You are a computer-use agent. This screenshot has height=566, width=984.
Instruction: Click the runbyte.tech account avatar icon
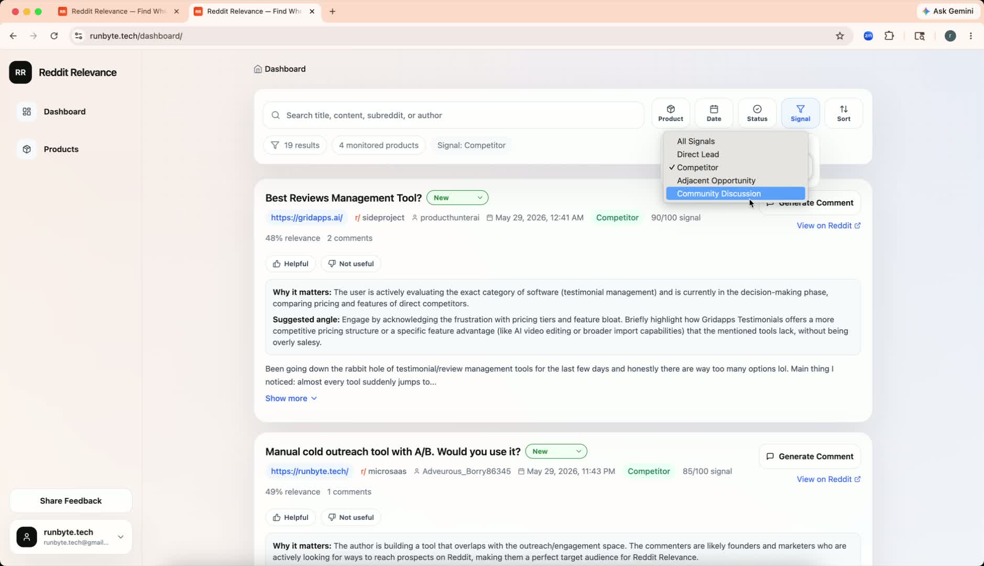point(27,537)
